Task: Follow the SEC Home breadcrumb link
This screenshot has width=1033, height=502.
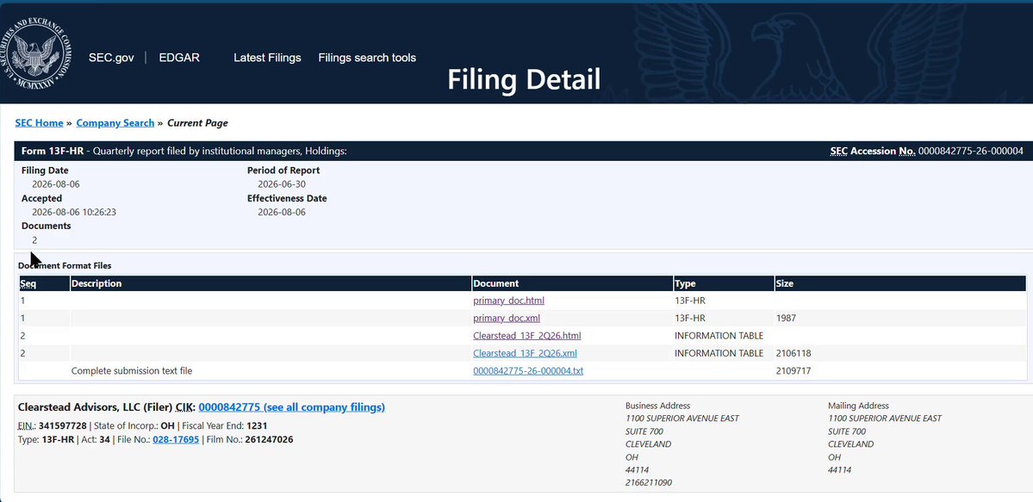Action: point(40,123)
